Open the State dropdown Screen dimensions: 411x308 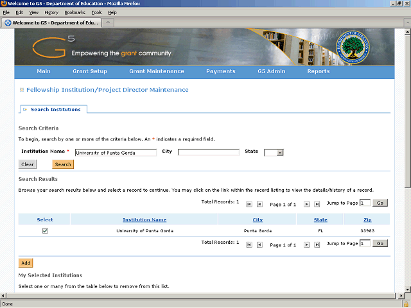point(280,153)
